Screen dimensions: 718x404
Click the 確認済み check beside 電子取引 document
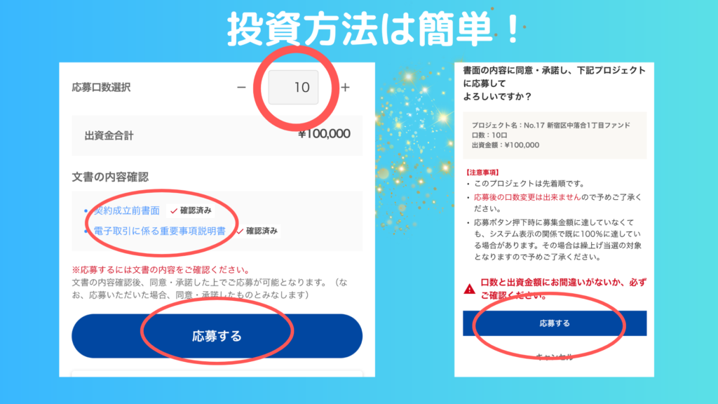[257, 231]
